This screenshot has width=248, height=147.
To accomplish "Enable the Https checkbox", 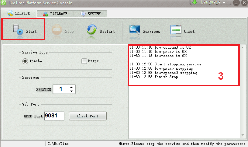I will click(84, 61).
